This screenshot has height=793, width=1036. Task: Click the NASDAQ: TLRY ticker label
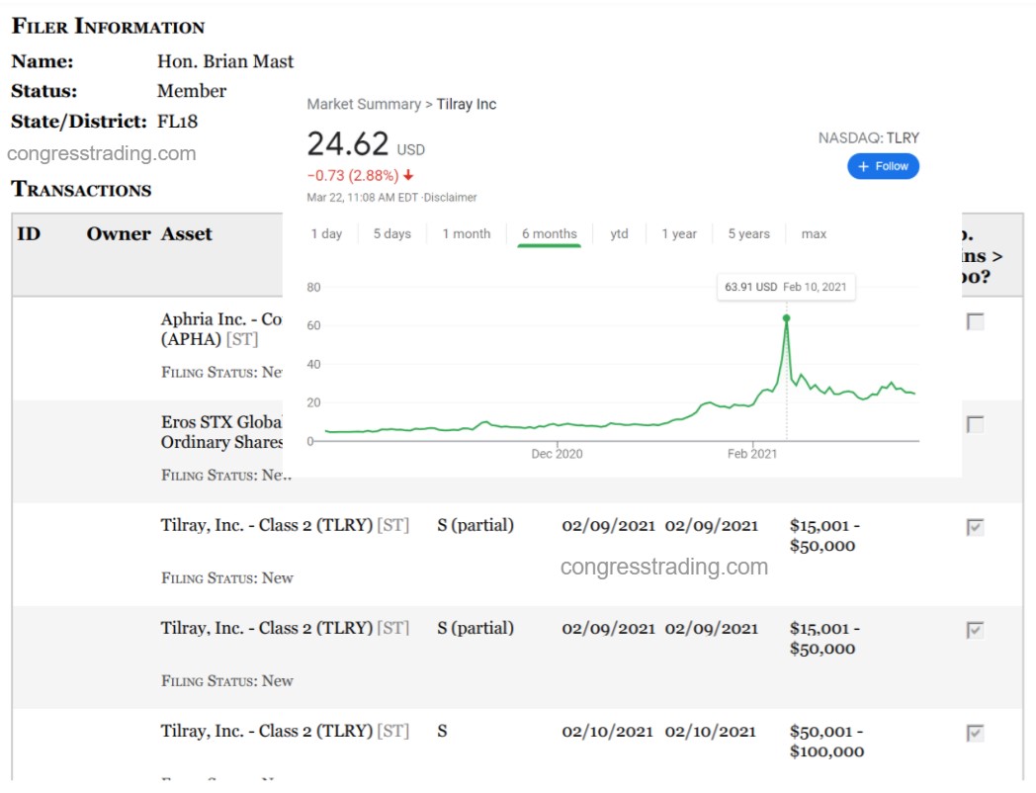868,138
